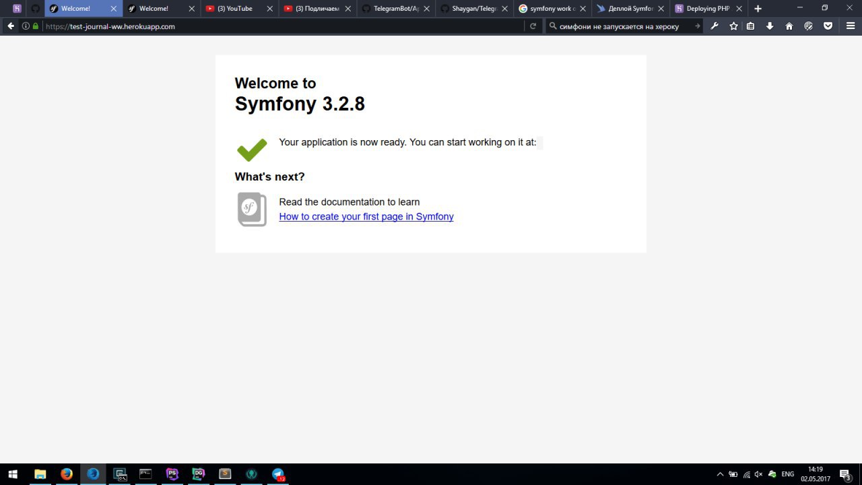Open Telegram from the taskbar
The height and width of the screenshot is (485, 862).
click(x=278, y=474)
